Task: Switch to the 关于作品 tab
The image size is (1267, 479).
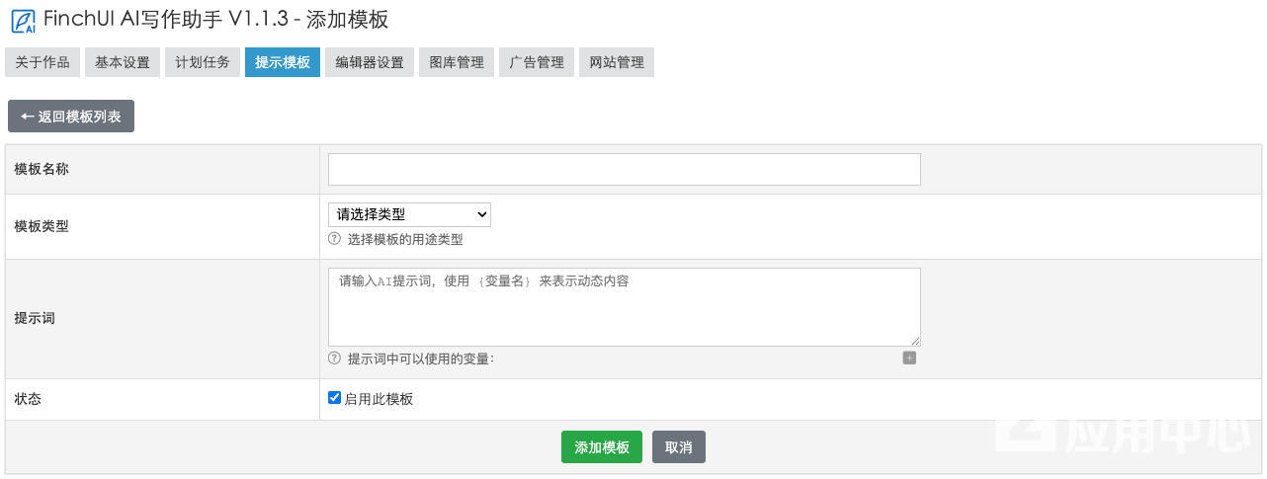Action: (x=42, y=62)
